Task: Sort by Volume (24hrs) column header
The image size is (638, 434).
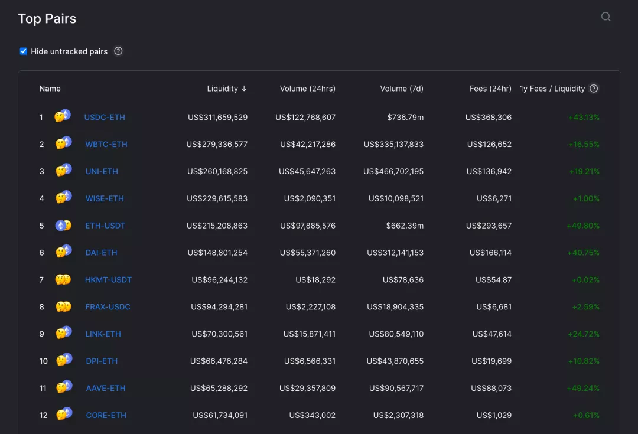Action: pyautogui.click(x=308, y=89)
